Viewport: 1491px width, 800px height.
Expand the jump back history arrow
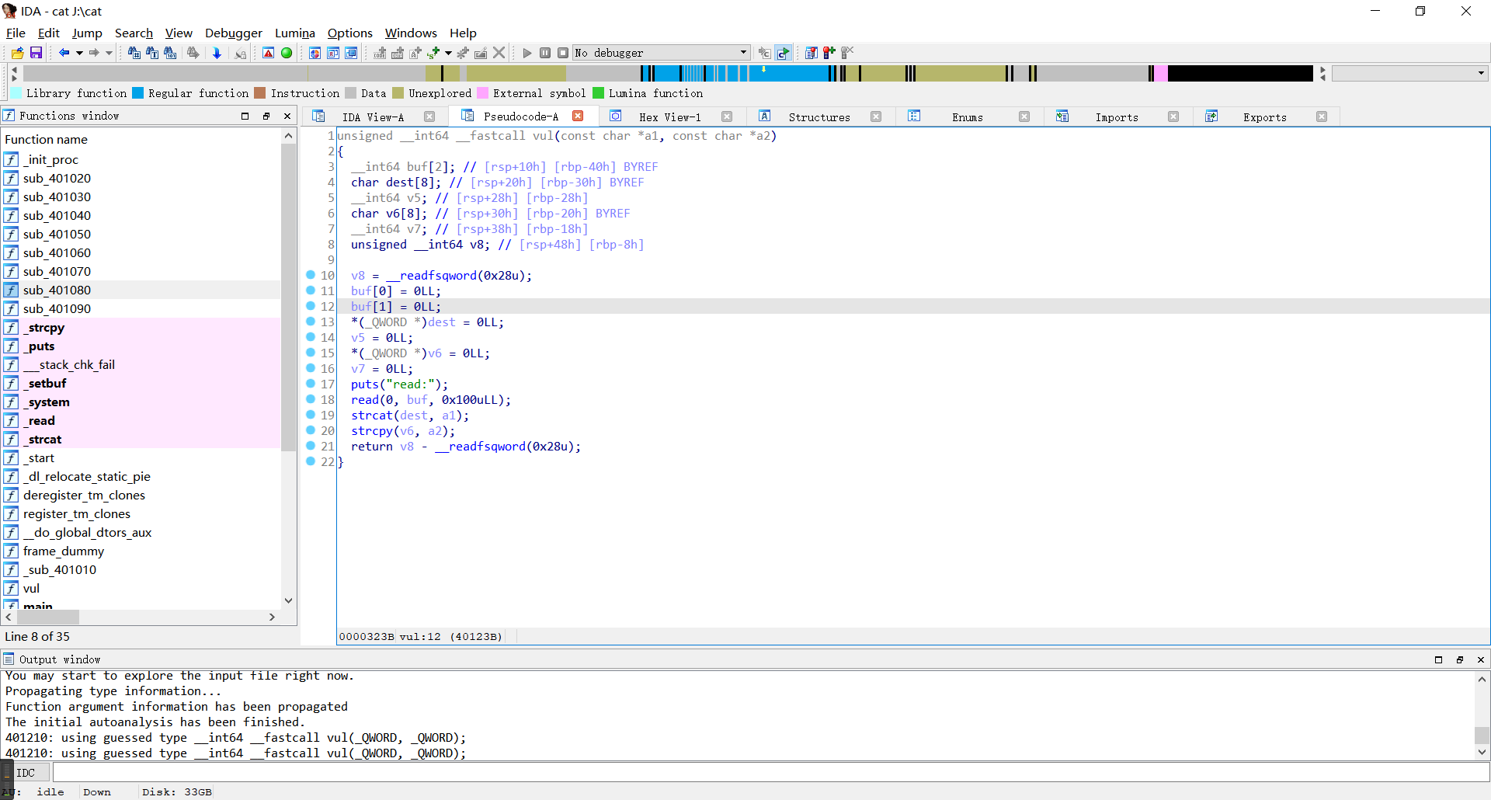tap(79, 53)
